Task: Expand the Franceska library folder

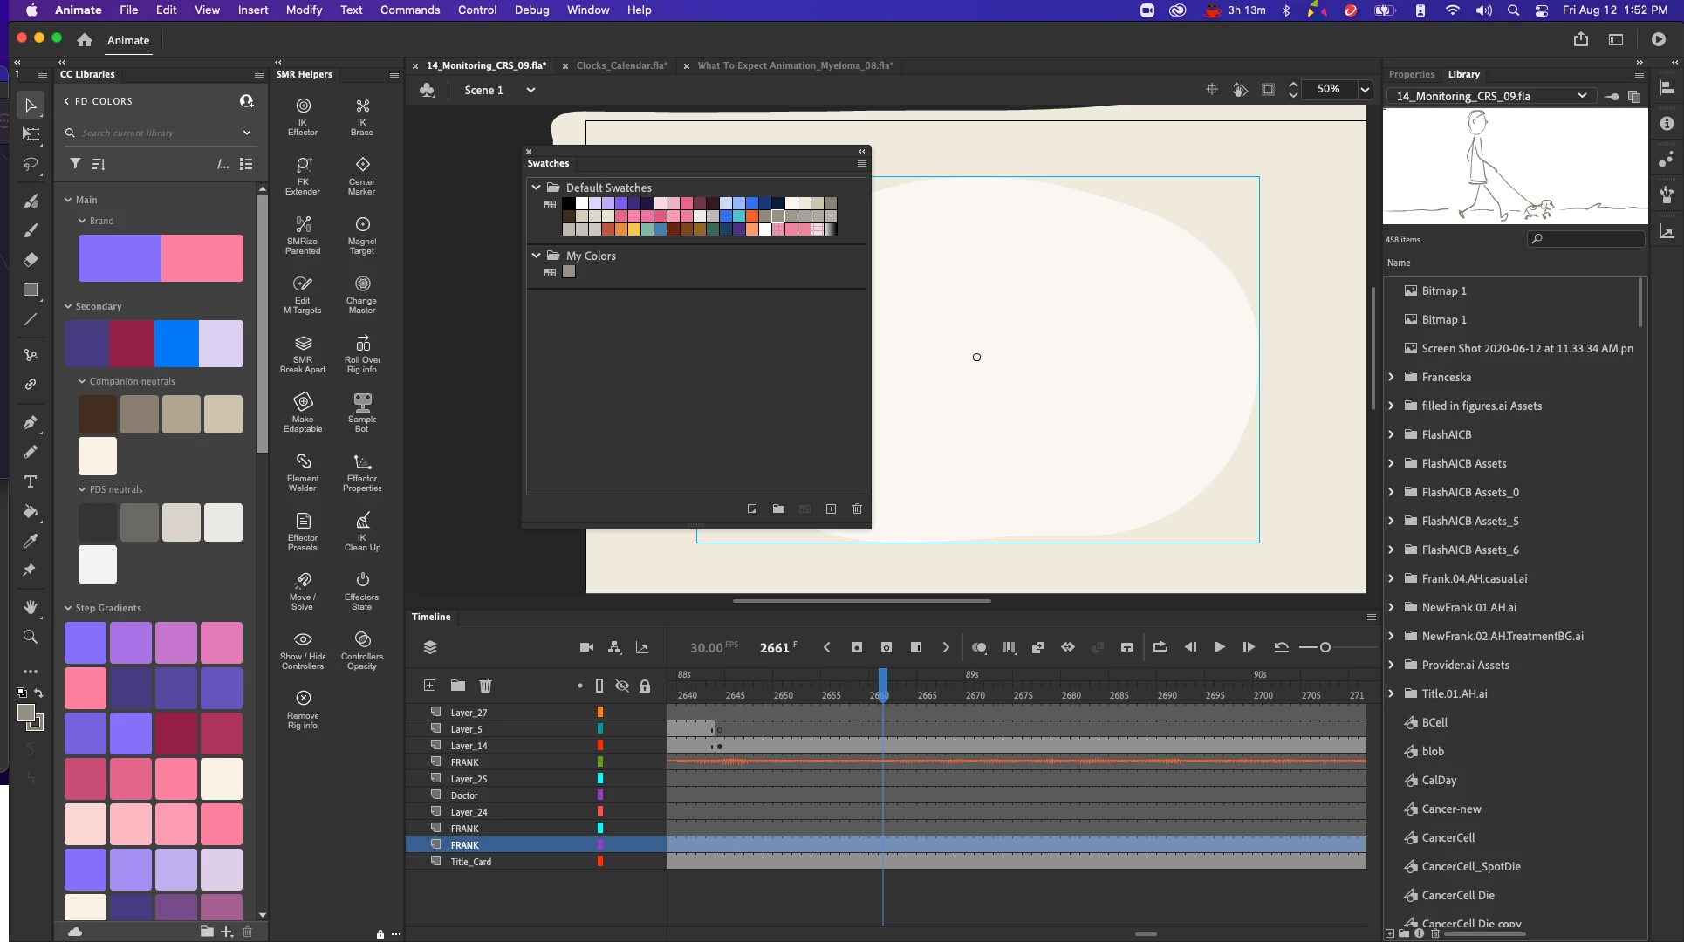Action: [1391, 377]
